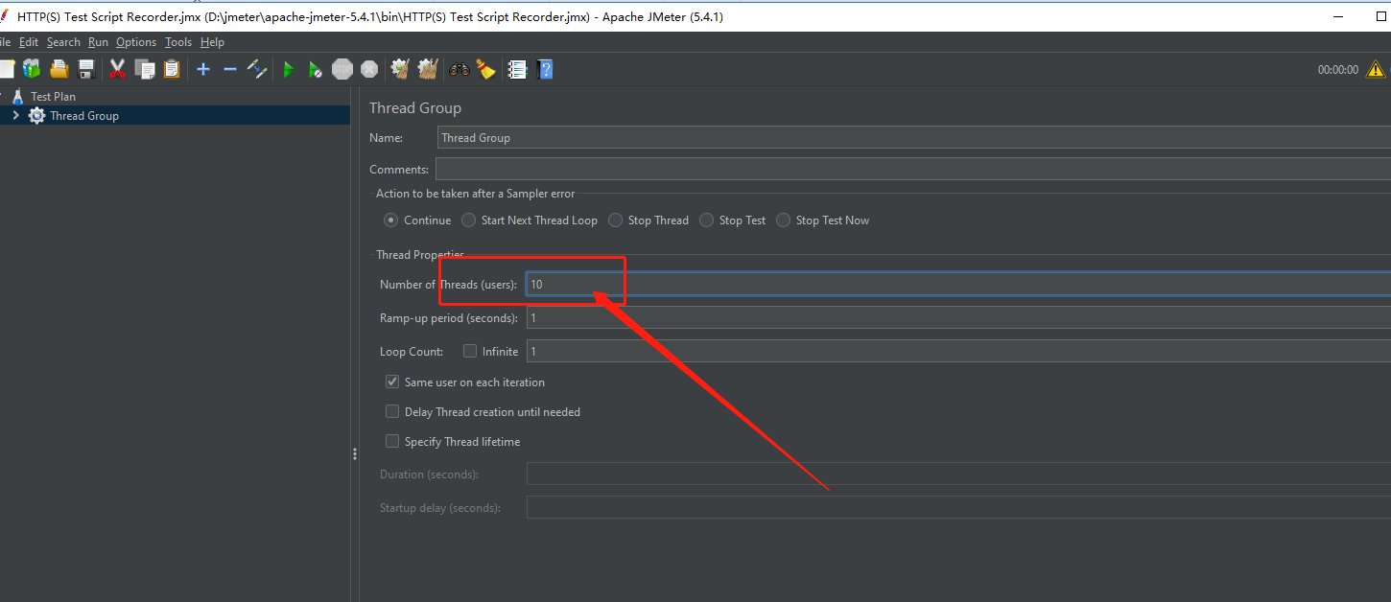Click the Comments input field
This screenshot has width=1391, height=602.
click(912, 169)
